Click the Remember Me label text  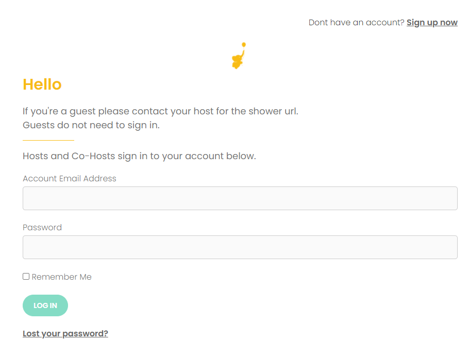(62, 277)
